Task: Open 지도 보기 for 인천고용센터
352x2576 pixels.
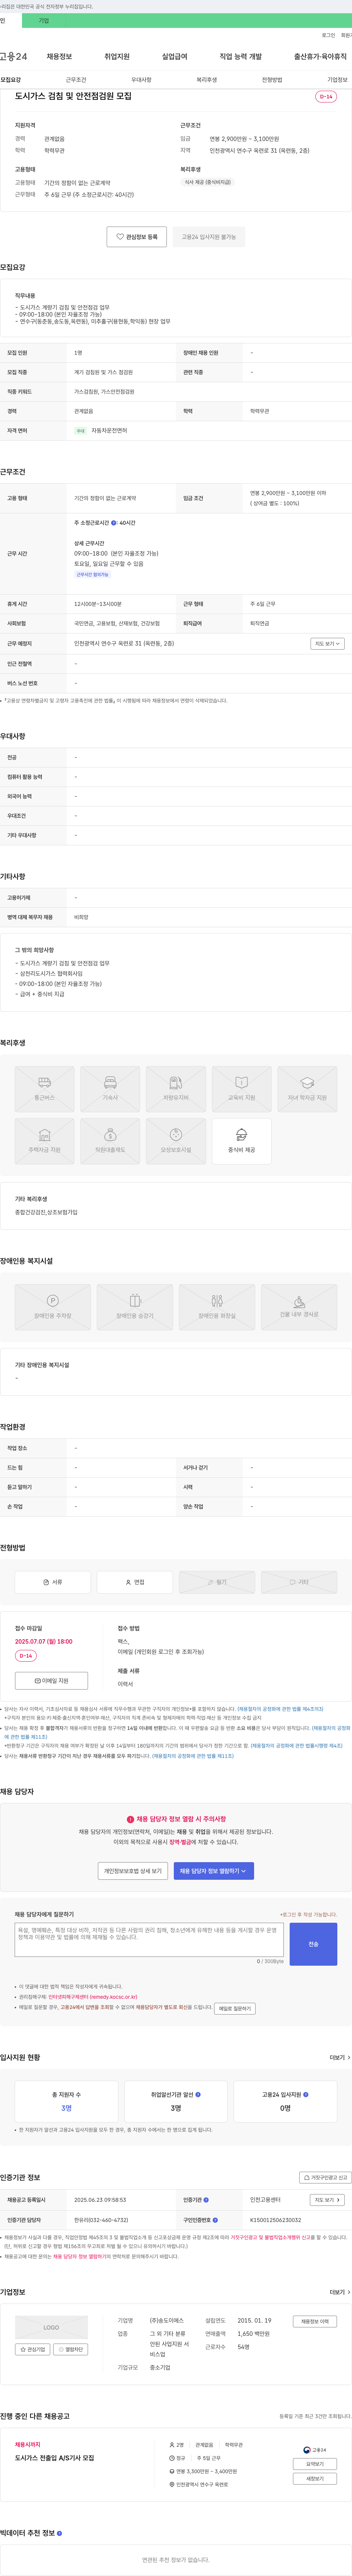Action: tap(327, 2200)
